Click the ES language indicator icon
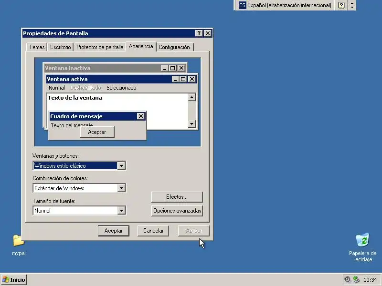 pos(242,5)
